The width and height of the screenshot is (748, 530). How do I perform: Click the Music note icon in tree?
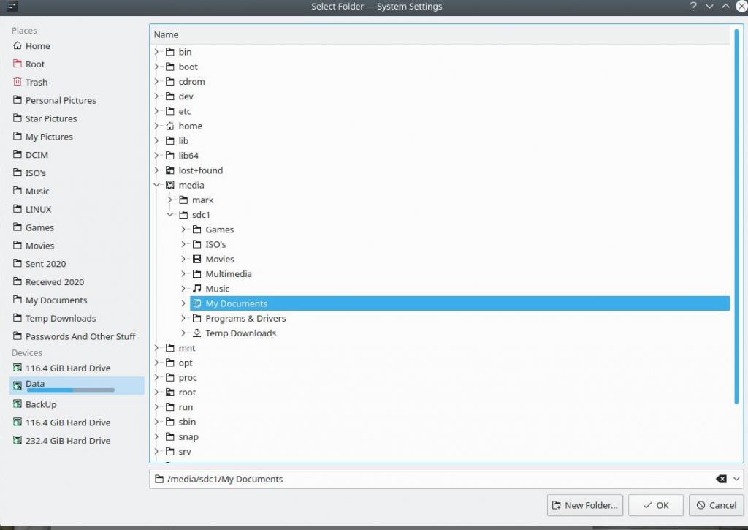click(196, 289)
